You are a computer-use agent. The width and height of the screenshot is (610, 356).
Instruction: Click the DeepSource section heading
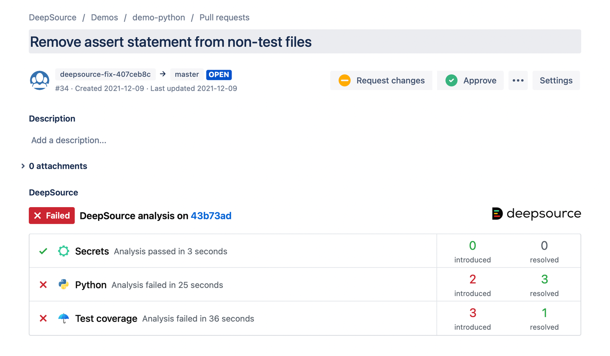tap(53, 192)
